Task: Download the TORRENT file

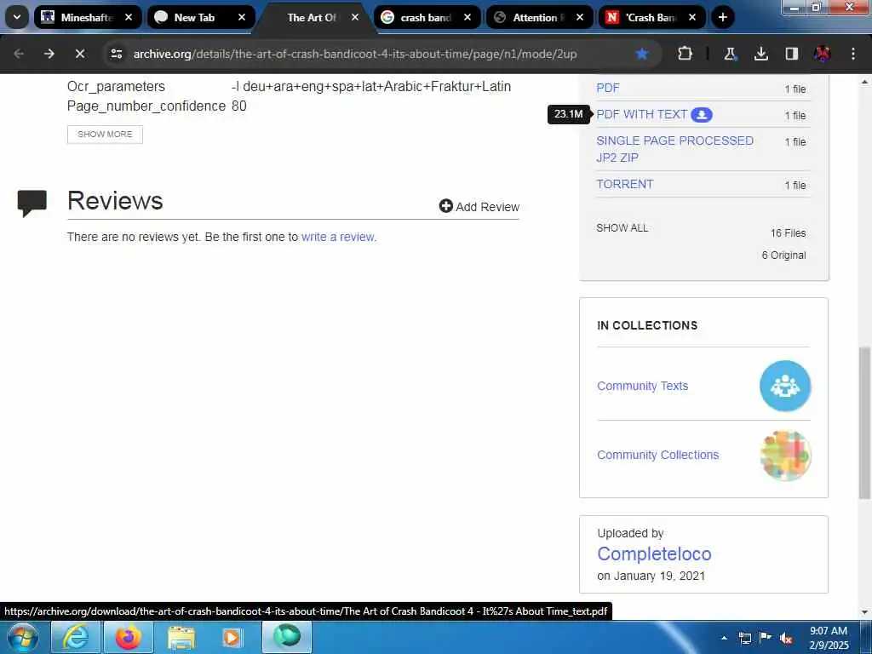Action: coord(624,184)
